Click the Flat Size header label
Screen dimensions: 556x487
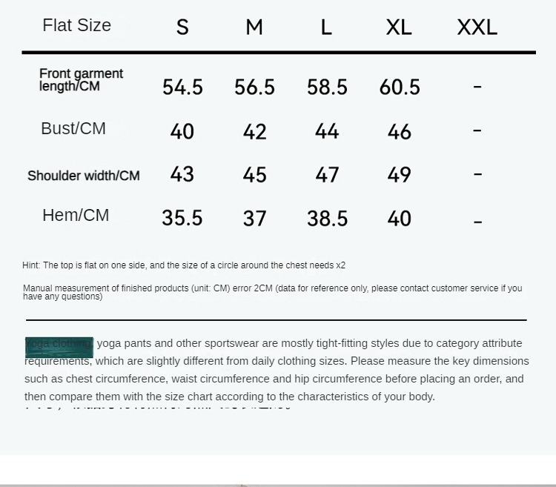(76, 25)
